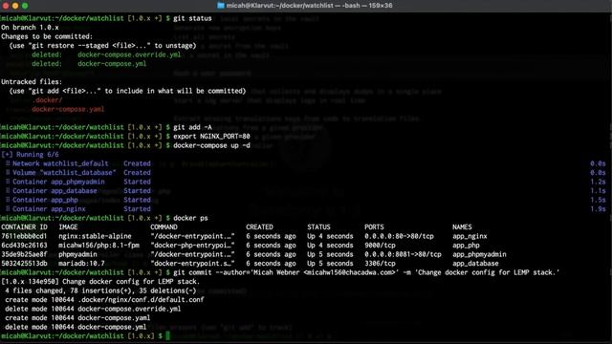Image resolution: width=612 pixels, height=344 pixels.
Task: Click deleted 'docker-compose.yml' in git status
Action: pos(112,64)
